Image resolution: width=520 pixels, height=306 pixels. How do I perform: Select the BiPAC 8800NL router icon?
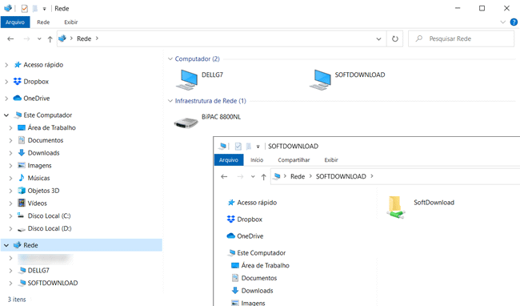click(x=186, y=123)
